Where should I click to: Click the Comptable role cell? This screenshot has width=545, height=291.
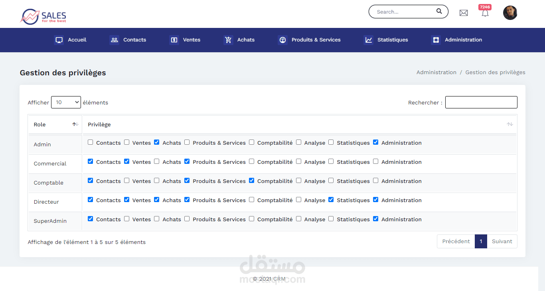[55, 183]
